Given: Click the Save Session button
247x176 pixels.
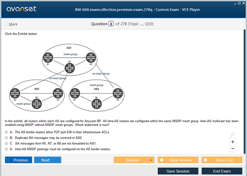Looking at the screenshot, I should 178,171.
